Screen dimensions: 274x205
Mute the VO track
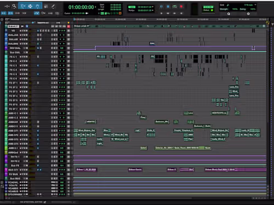[x=26, y=31]
